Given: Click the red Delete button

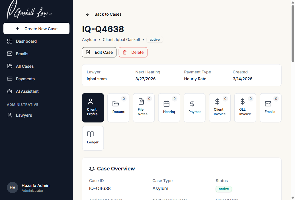Looking at the screenshot, I should point(133,52).
